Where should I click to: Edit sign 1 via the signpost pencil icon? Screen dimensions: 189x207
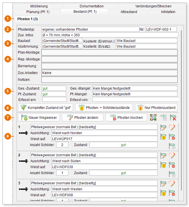pyautogui.click(x=163, y=128)
